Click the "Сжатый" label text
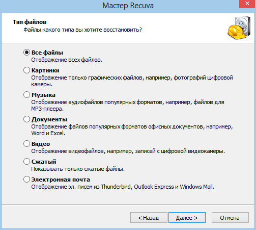This screenshot has width=256, height=230. pos(44,162)
